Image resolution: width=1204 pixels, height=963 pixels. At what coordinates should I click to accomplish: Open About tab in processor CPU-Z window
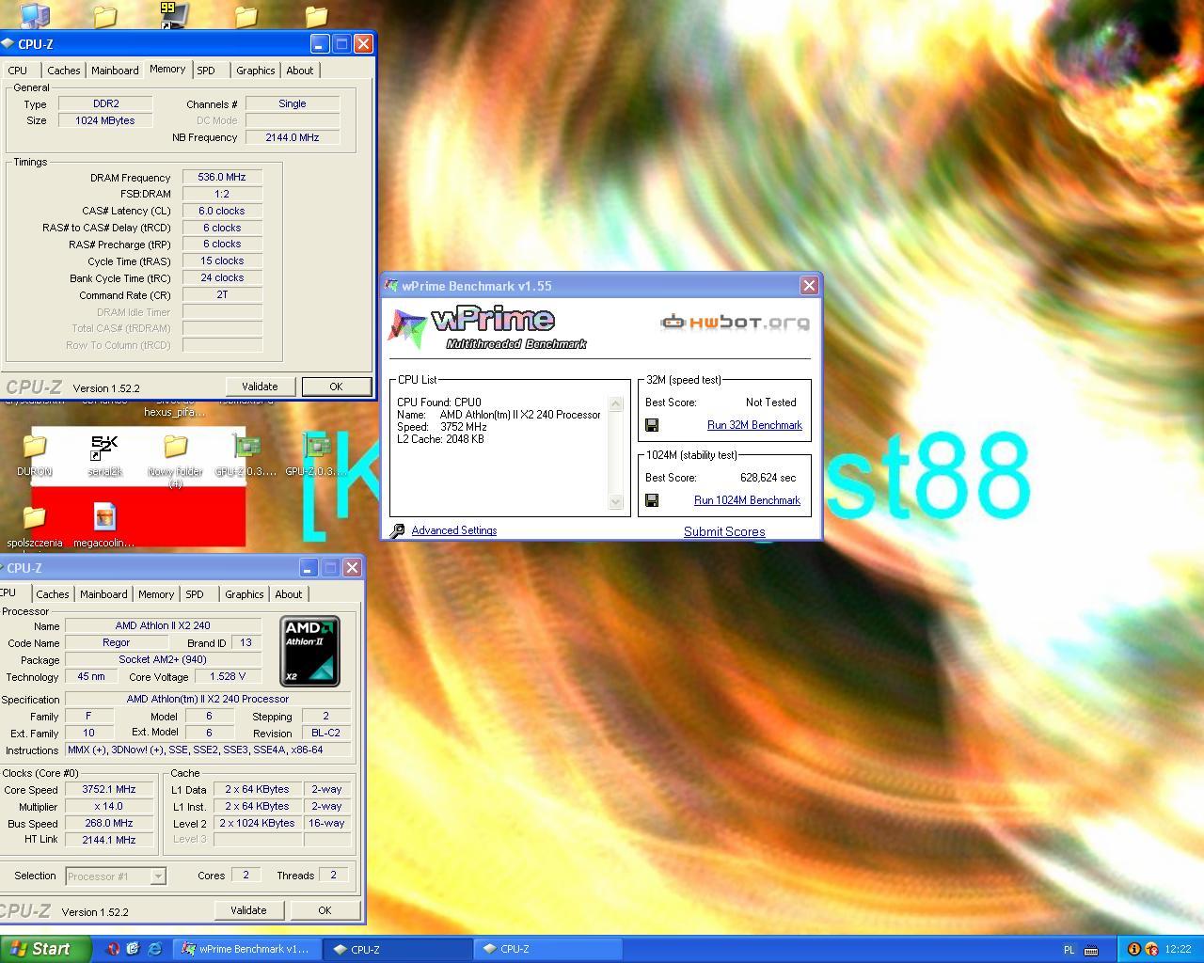(289, 594)
